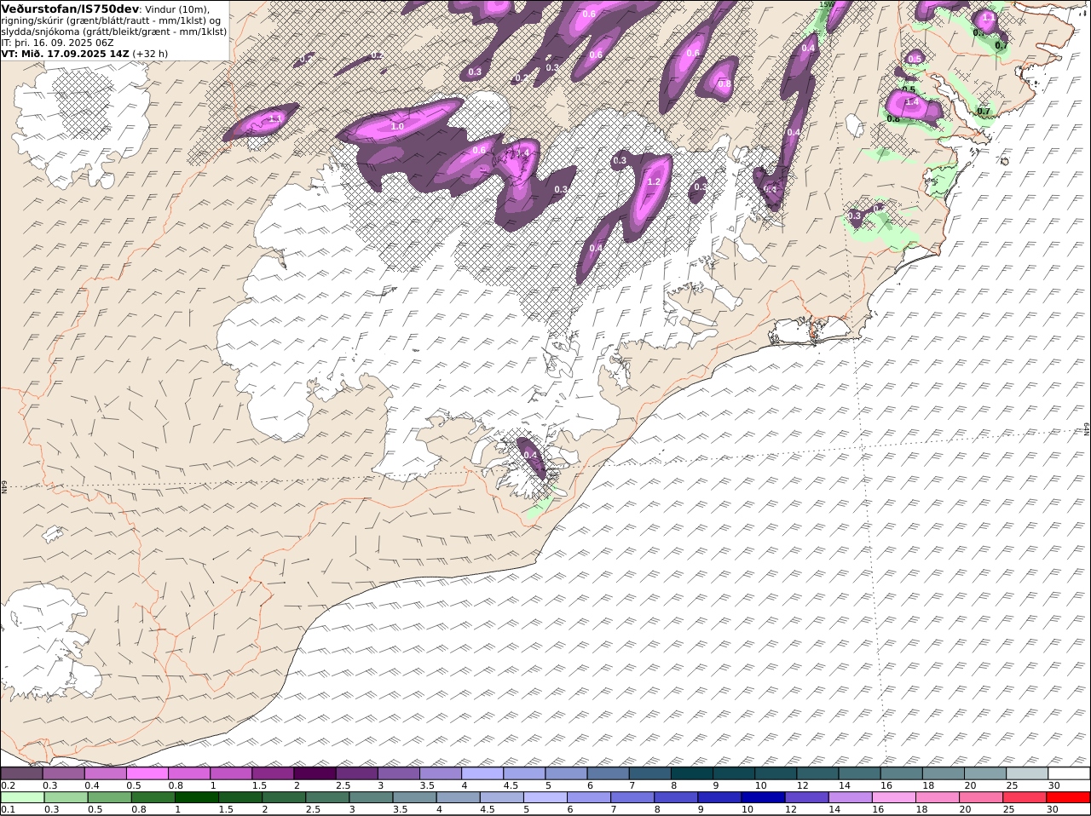This screenshot has height=816, width=1091.
Task: Click pale lavender swatch labeled 4 in snow legend
Action: pos(483,773)
